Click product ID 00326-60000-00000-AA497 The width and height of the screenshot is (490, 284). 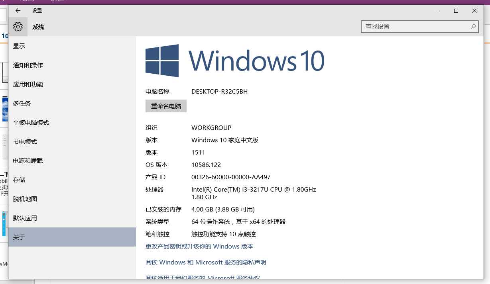(231, 177)
